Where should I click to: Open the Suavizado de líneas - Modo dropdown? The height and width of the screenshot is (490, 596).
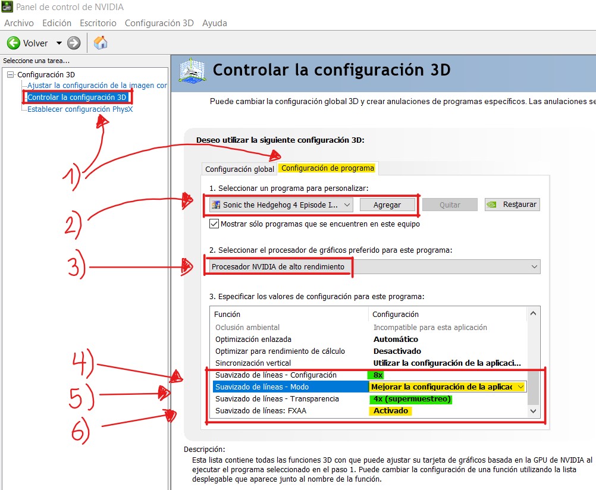point(520,387)
